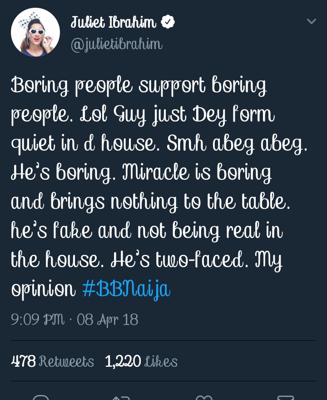The image size is (327, 400).
Task: Click the 08 Apr 18 date
Action: pos(108,319)
